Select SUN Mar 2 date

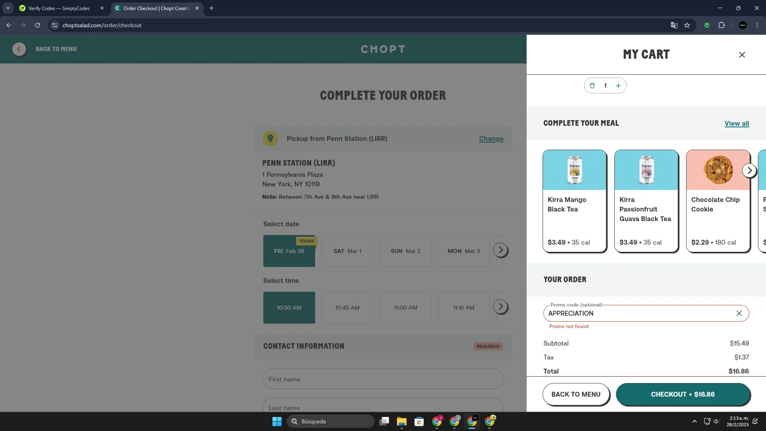[x=405, y=251]
